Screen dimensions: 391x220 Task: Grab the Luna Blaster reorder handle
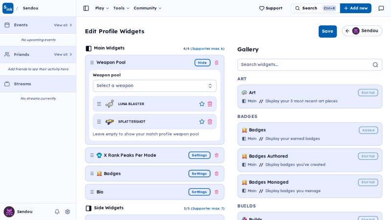click(x=99, y=104)
